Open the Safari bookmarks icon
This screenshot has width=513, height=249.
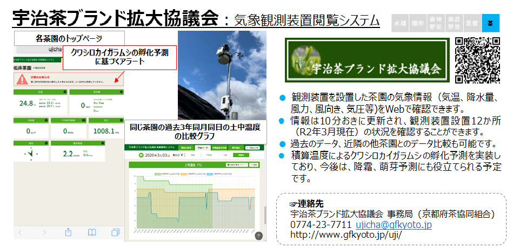coord(92,232)
